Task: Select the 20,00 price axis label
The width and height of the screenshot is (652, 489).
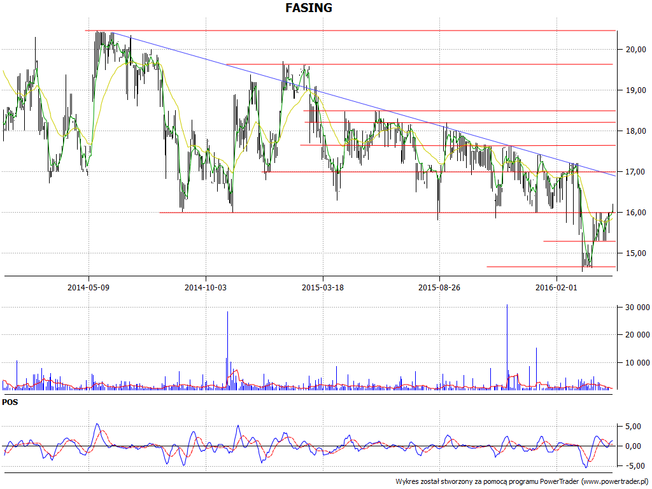Action: [636, 50]
